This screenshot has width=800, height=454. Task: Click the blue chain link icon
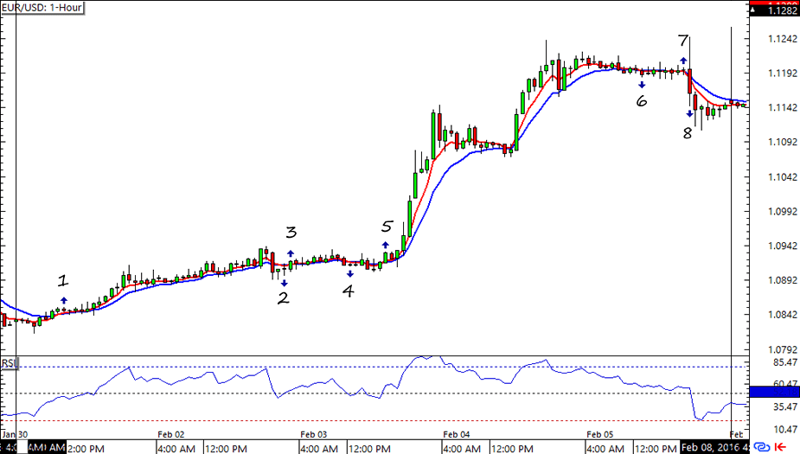(x=761, y=447)
